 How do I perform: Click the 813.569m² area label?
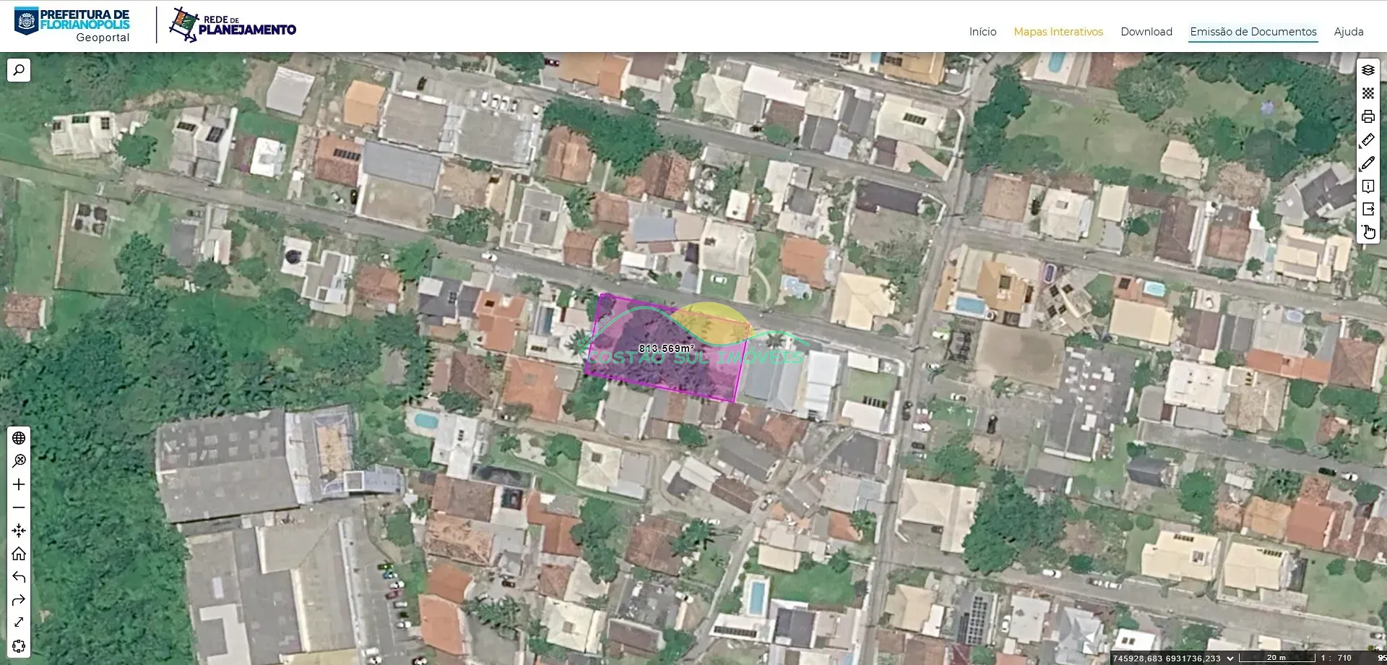coord(666,348)
